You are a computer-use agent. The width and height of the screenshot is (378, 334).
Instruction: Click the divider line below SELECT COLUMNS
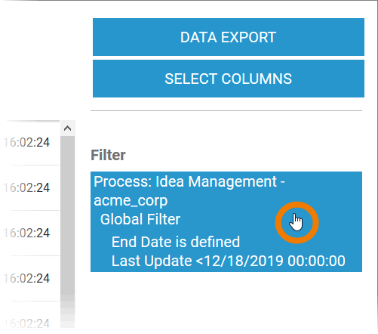226,110
